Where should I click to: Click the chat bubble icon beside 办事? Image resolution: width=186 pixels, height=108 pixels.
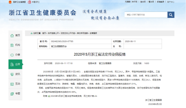pos(12,55)
